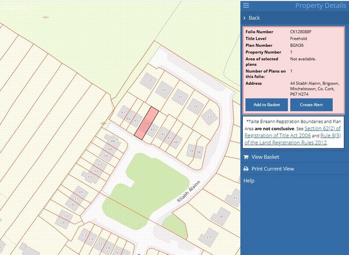Click the shopping cart icon
349x255 pixels.
[x=246, y=157]
